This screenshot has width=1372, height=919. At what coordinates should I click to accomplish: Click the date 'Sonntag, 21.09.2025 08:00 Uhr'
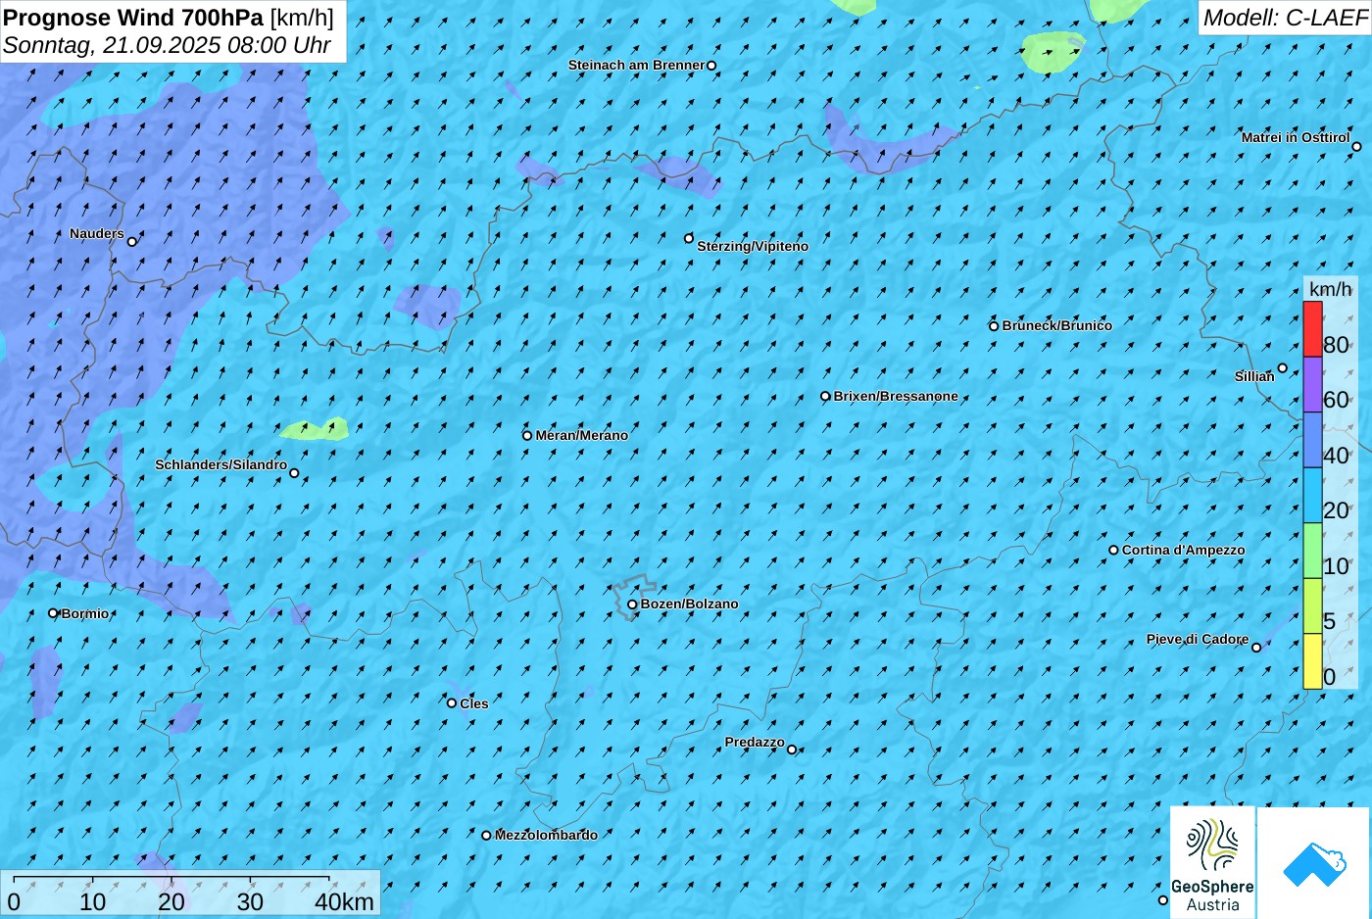[x=167, y=45]
